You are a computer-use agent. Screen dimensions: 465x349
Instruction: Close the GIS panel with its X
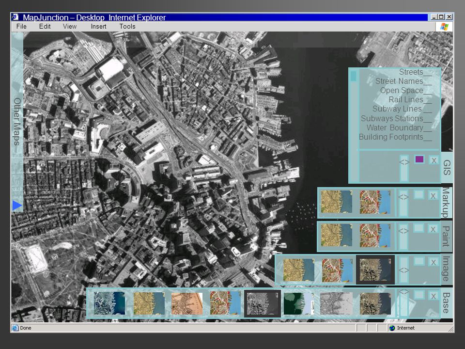coord(434,160)
